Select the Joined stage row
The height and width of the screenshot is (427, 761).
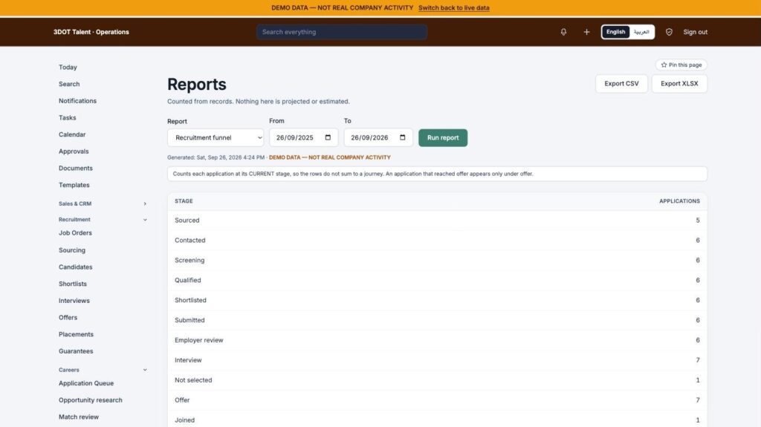[437, 420]
